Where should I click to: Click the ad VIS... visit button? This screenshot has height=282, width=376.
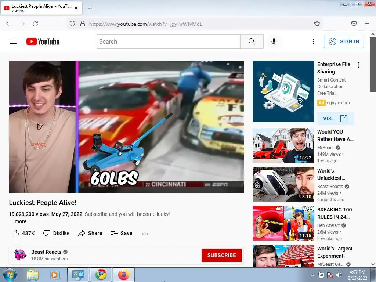point(335,119)
